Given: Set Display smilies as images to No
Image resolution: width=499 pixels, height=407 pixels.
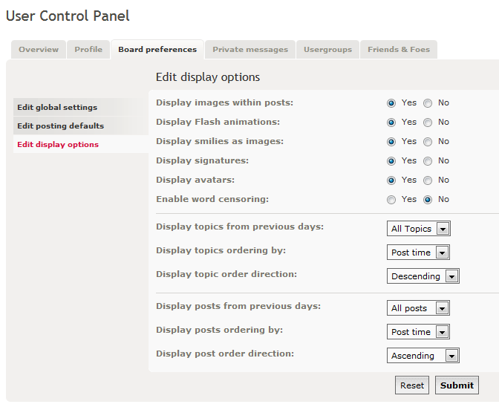Looking at the screenshot, I should pos(428,142).
